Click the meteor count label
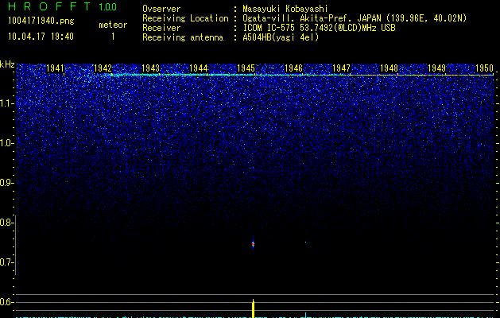 click(x=113, y=25)
